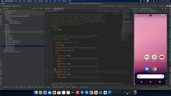Tap the emulator Home navigation circle
This screenshot has height=96, width=171.
(x=151, y=82)
